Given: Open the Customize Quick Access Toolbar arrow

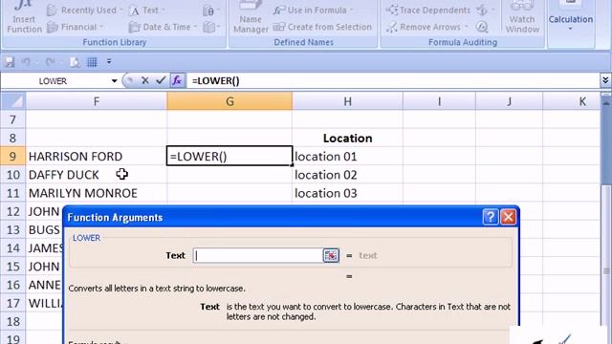Looking at the screenshot, I should coord(109,61).
